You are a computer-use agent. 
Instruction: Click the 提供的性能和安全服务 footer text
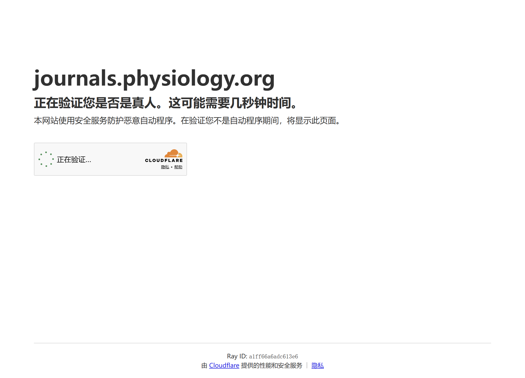click(271, 365)
